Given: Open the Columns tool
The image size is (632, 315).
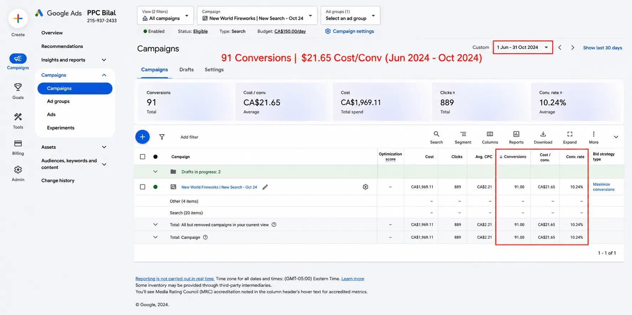Looking at the screenshot, I should click(490, 137).
